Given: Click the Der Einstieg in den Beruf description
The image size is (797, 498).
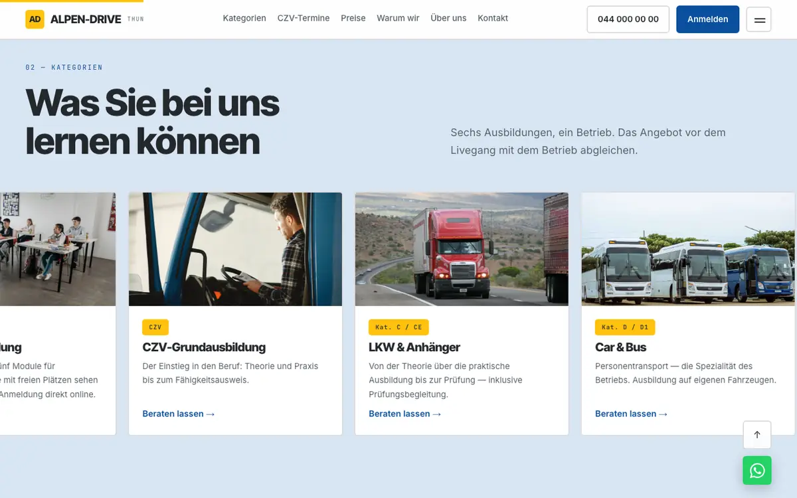Looking at the screenshot, I should tap(230, 373).
